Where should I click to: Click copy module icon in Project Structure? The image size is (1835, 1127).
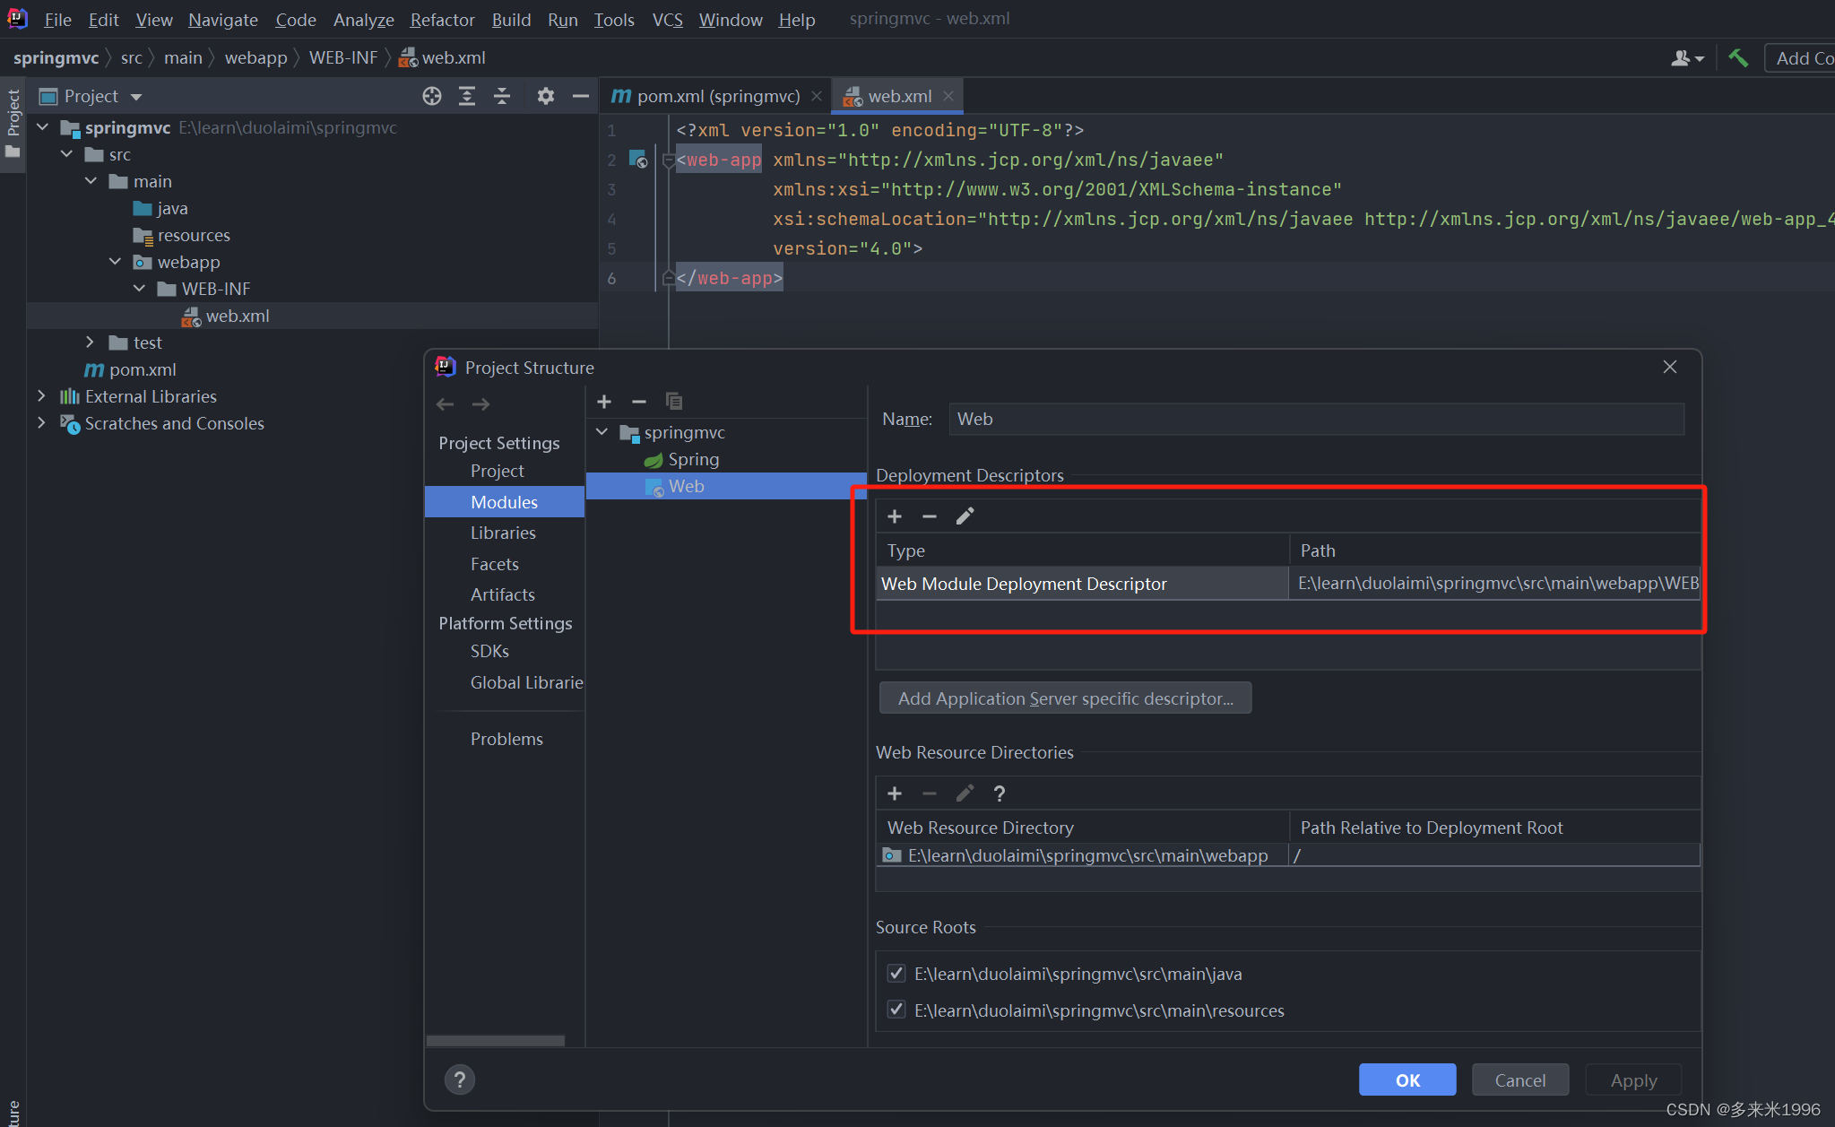click(x=674, y=401)
